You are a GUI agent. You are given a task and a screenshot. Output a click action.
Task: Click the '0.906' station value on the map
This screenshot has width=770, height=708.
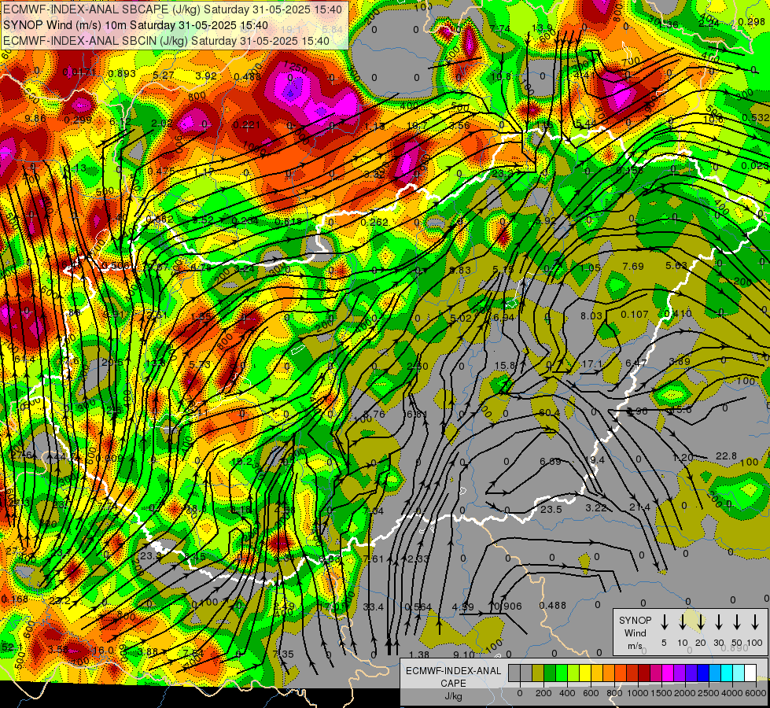508,607
